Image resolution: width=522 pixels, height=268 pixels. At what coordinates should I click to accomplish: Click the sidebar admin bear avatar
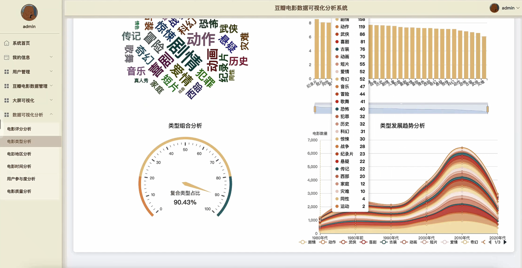tap(29, 13)
